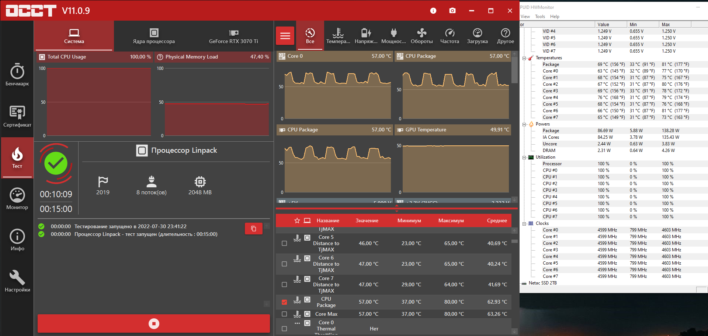Show only Обороты fan speed sensors
The image size is (708, 336).
pos(422,36)
